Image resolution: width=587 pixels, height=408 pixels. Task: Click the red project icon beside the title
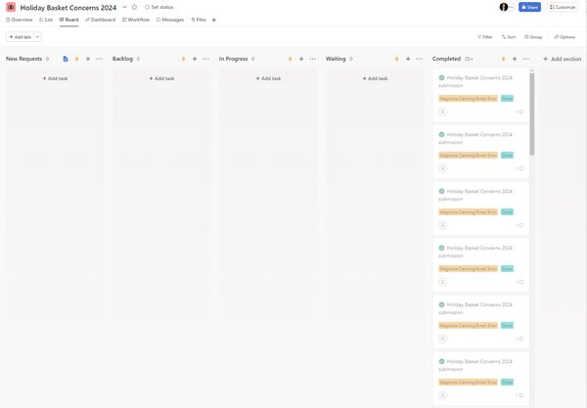click(x=11, y=7)
